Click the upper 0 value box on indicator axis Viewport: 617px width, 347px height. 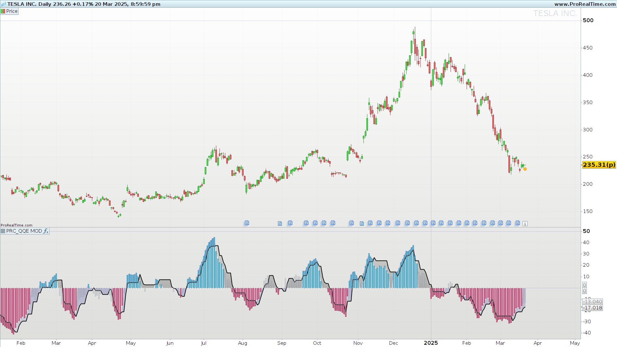pyautogui.click(x=585, y=285)
